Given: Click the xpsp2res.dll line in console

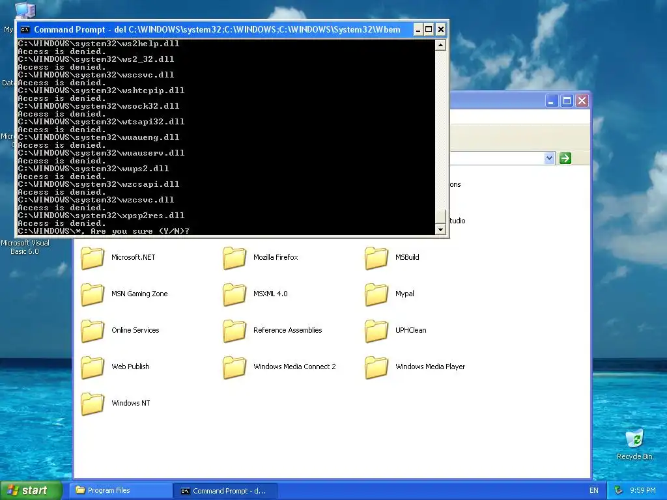Looking at the screenshot, I should [101, 215].
